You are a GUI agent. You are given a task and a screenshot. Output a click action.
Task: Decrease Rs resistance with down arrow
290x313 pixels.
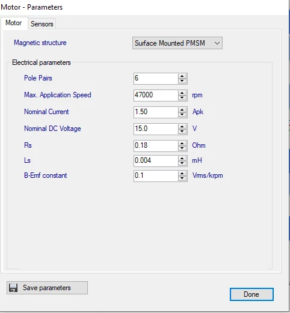pos(182,148)
